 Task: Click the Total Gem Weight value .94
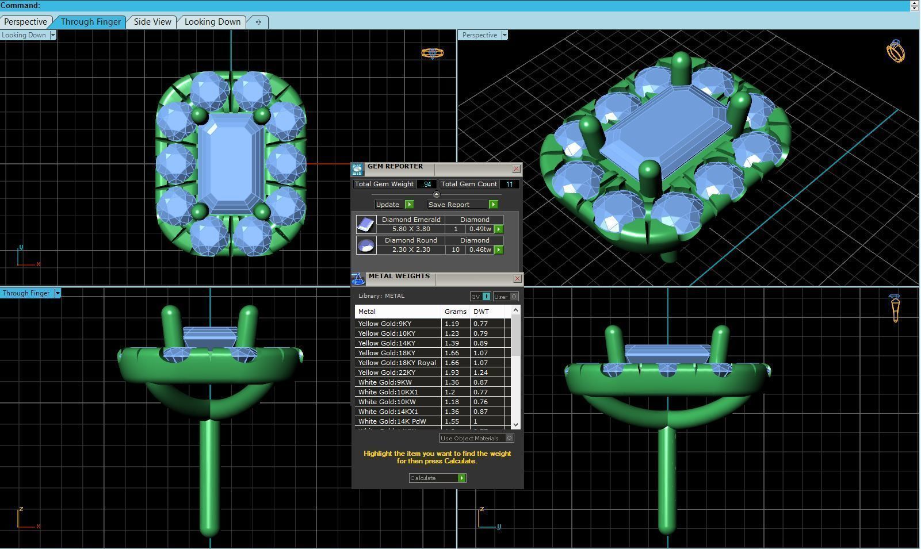tap(427, 185)
